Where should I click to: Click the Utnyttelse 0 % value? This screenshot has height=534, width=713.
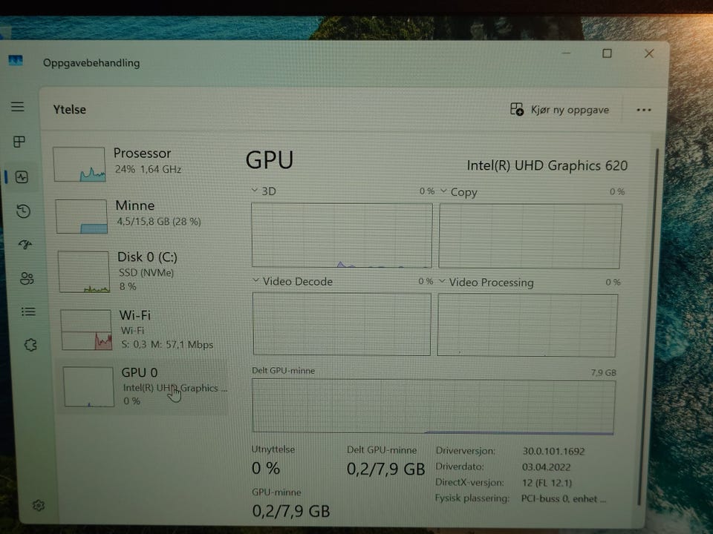(x=266, y=468)
